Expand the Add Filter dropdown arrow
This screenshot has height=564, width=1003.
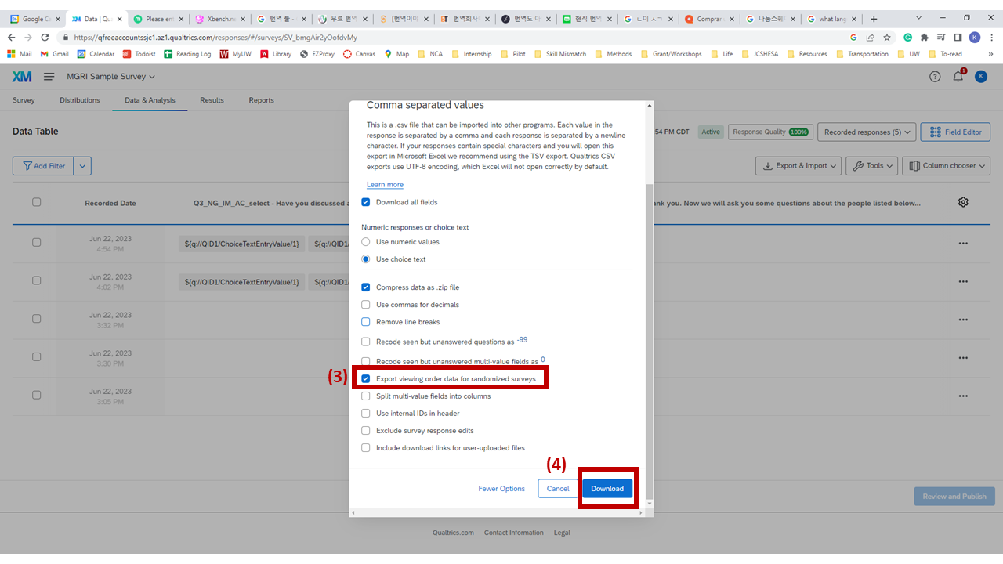82,165
